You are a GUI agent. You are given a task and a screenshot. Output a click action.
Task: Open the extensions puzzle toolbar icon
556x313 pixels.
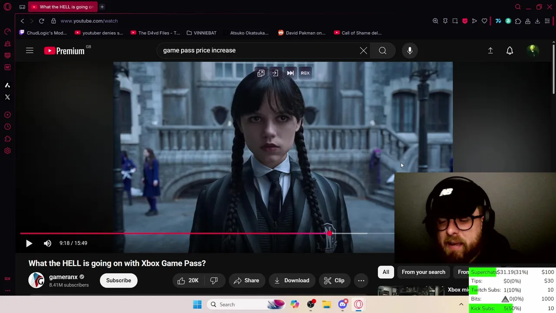[x=518, y=21]
